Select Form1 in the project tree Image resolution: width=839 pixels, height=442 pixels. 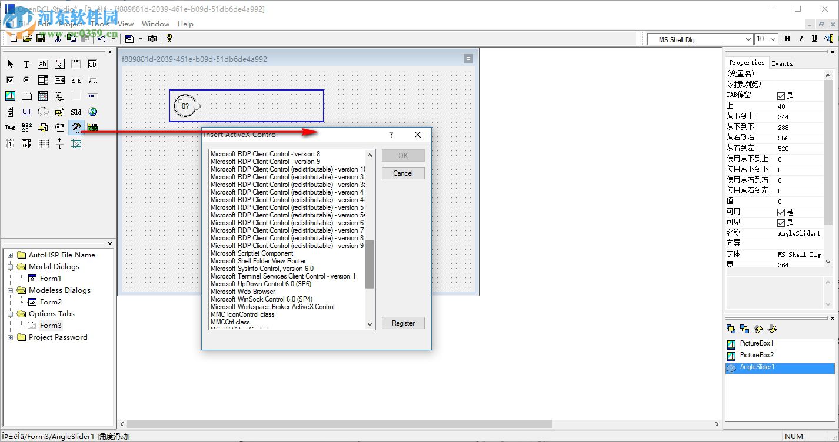point(51,279)
